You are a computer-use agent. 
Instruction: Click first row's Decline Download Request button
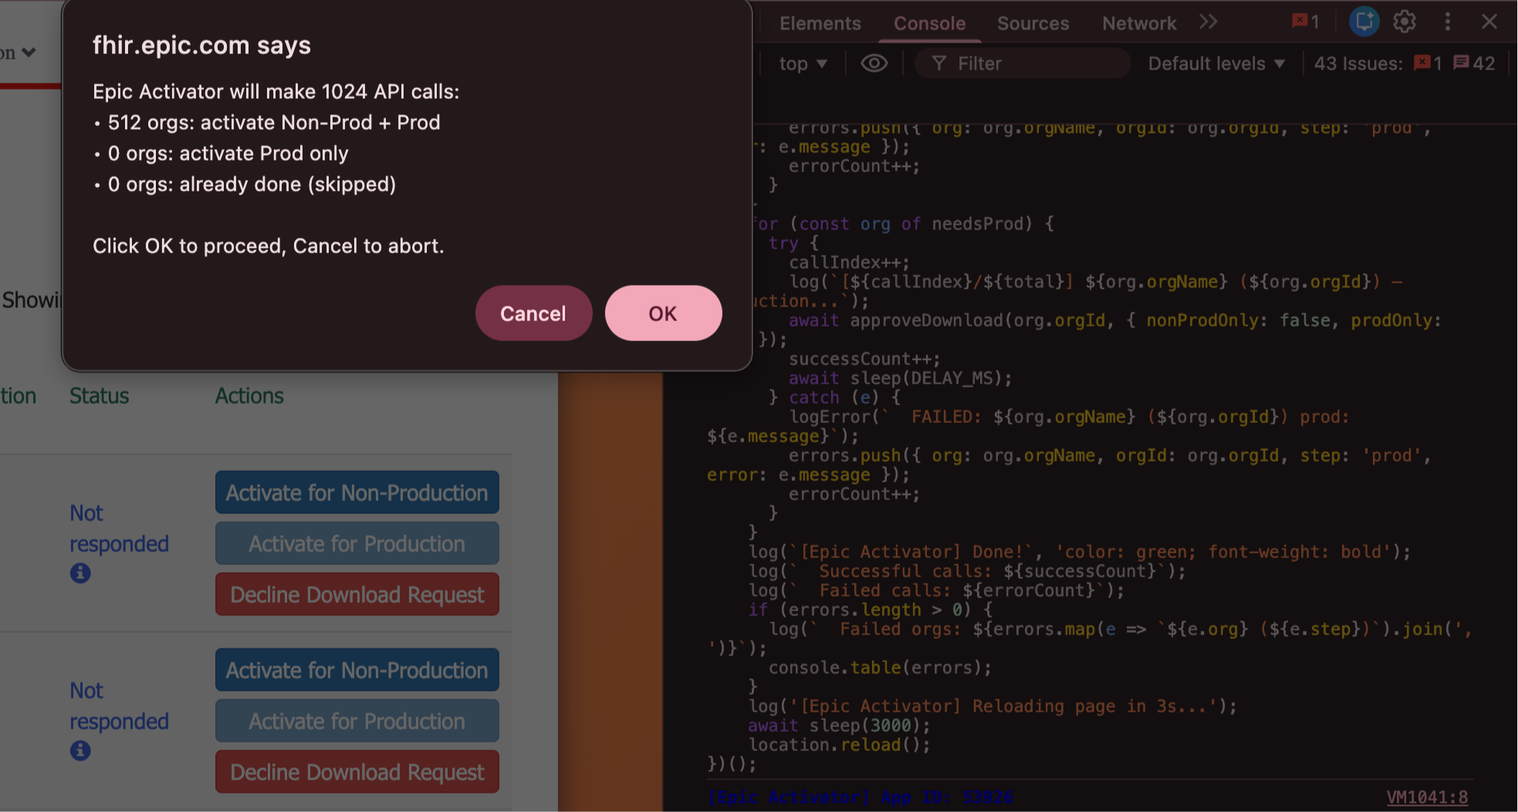pyautogui.click(x=357, y=594)
